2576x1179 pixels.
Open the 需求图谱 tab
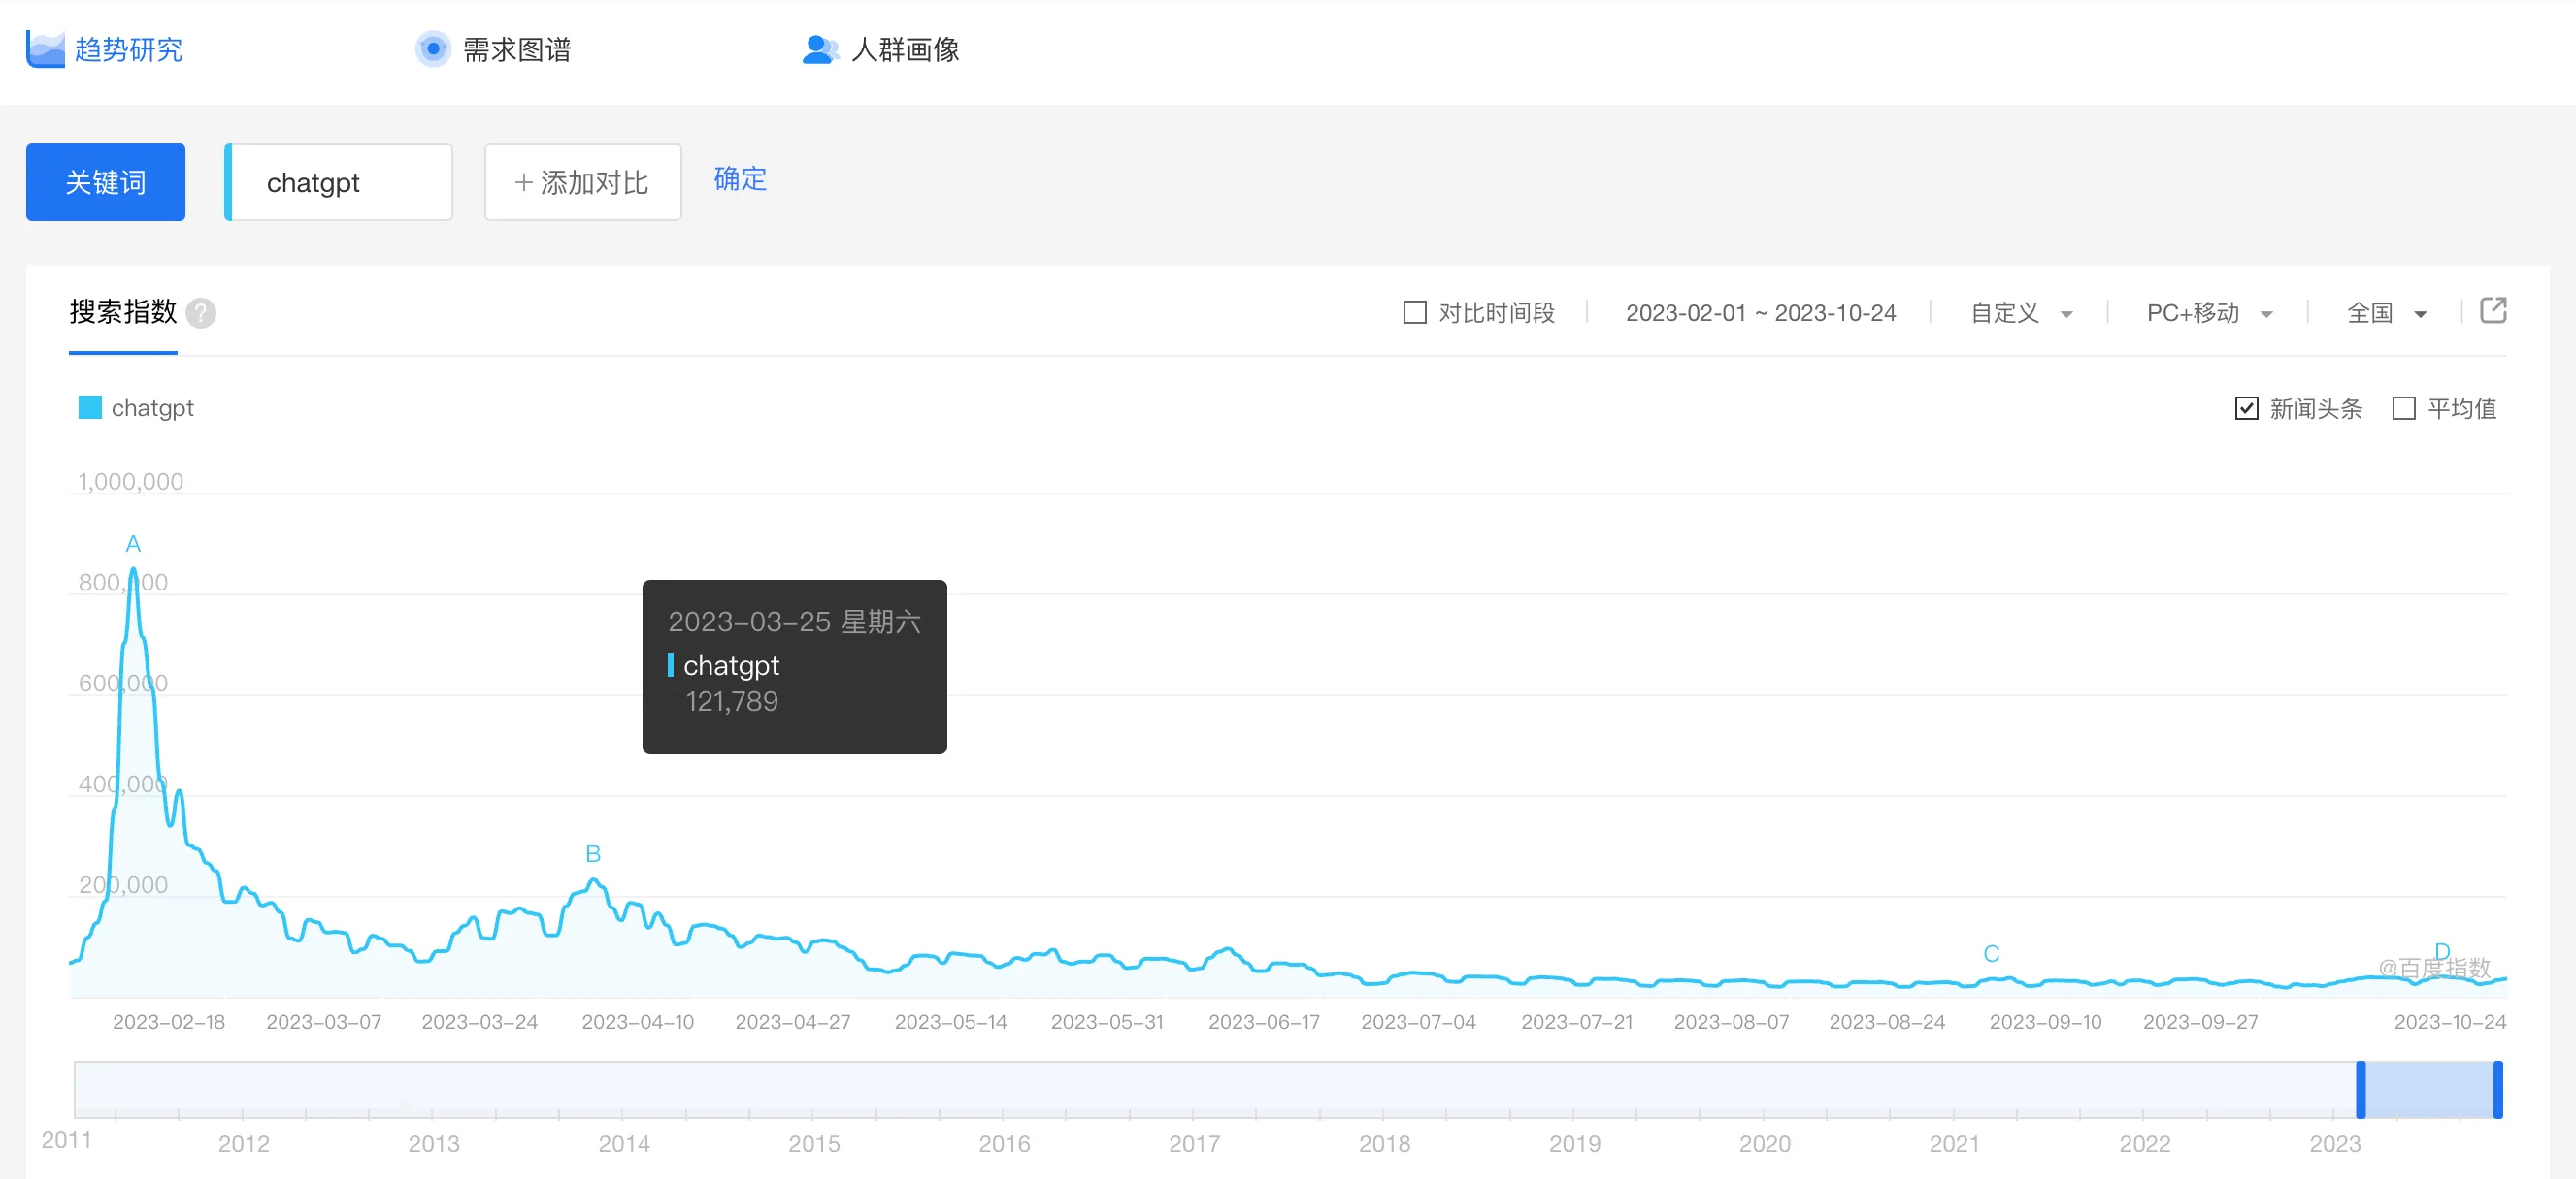click(x=516, y=48)
